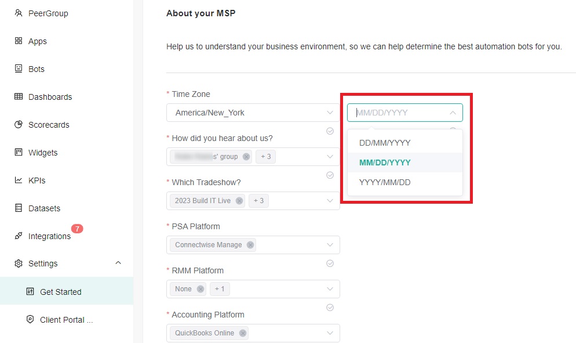Expand the Time Zone dropdown

tap(331, 112)
